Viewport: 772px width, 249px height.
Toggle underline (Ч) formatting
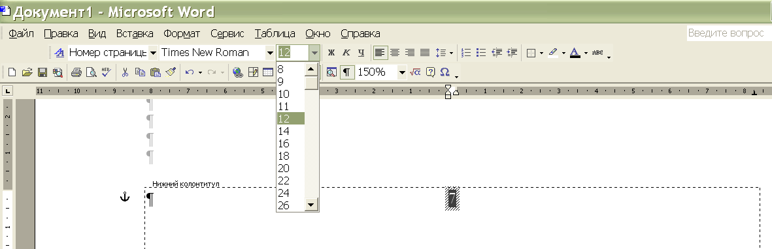pyautogui.click(x=361, y=53)
